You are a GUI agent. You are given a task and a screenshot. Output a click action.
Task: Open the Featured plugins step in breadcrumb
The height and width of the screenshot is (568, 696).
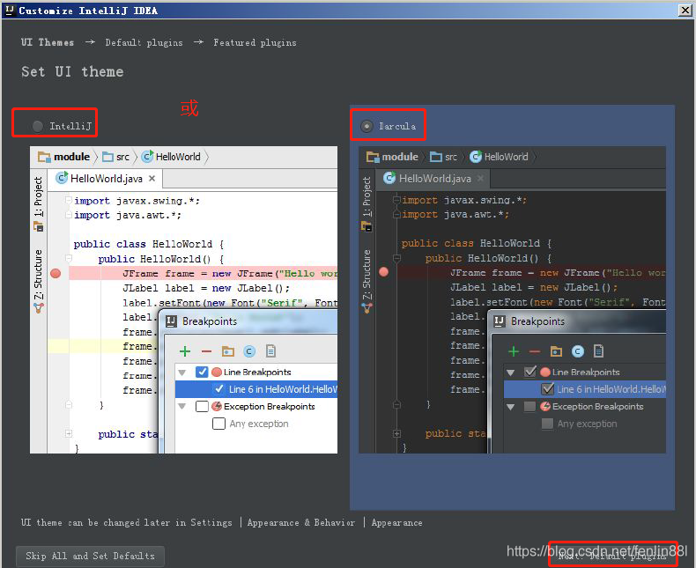pos(255,42)
